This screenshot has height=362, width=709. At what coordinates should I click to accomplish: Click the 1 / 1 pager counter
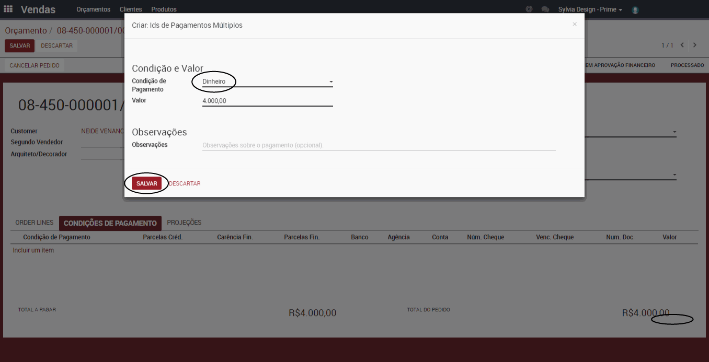click(x=667, y=45)
